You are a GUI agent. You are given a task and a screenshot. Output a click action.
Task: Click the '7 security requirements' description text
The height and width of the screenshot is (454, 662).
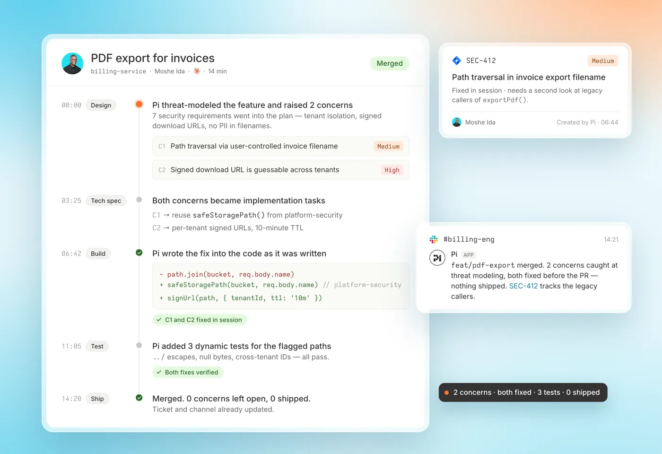click(267, 121)
